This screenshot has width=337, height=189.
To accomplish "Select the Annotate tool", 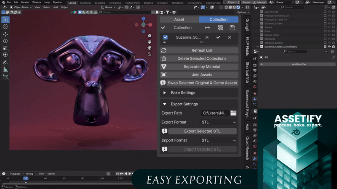I will pyautogui.click(x=5, y=62).
